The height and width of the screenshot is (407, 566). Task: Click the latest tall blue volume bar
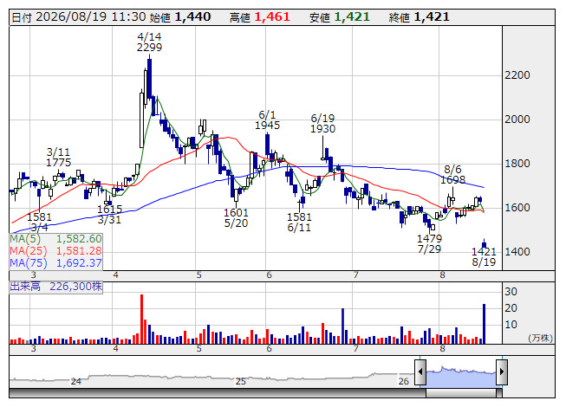pos(484,324)
